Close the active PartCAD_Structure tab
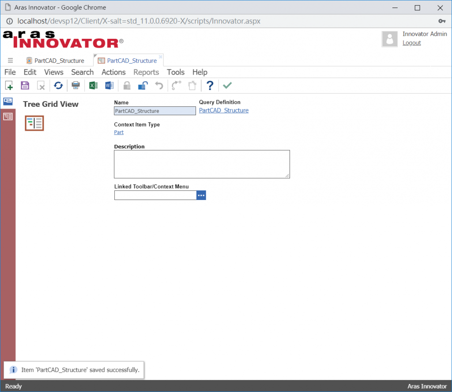This screenshot has height=392, width=452. 160,57
